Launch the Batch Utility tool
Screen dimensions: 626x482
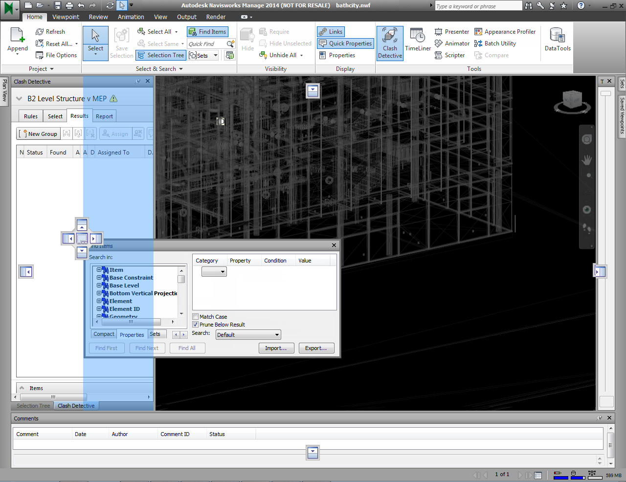(x=495, y=44)
